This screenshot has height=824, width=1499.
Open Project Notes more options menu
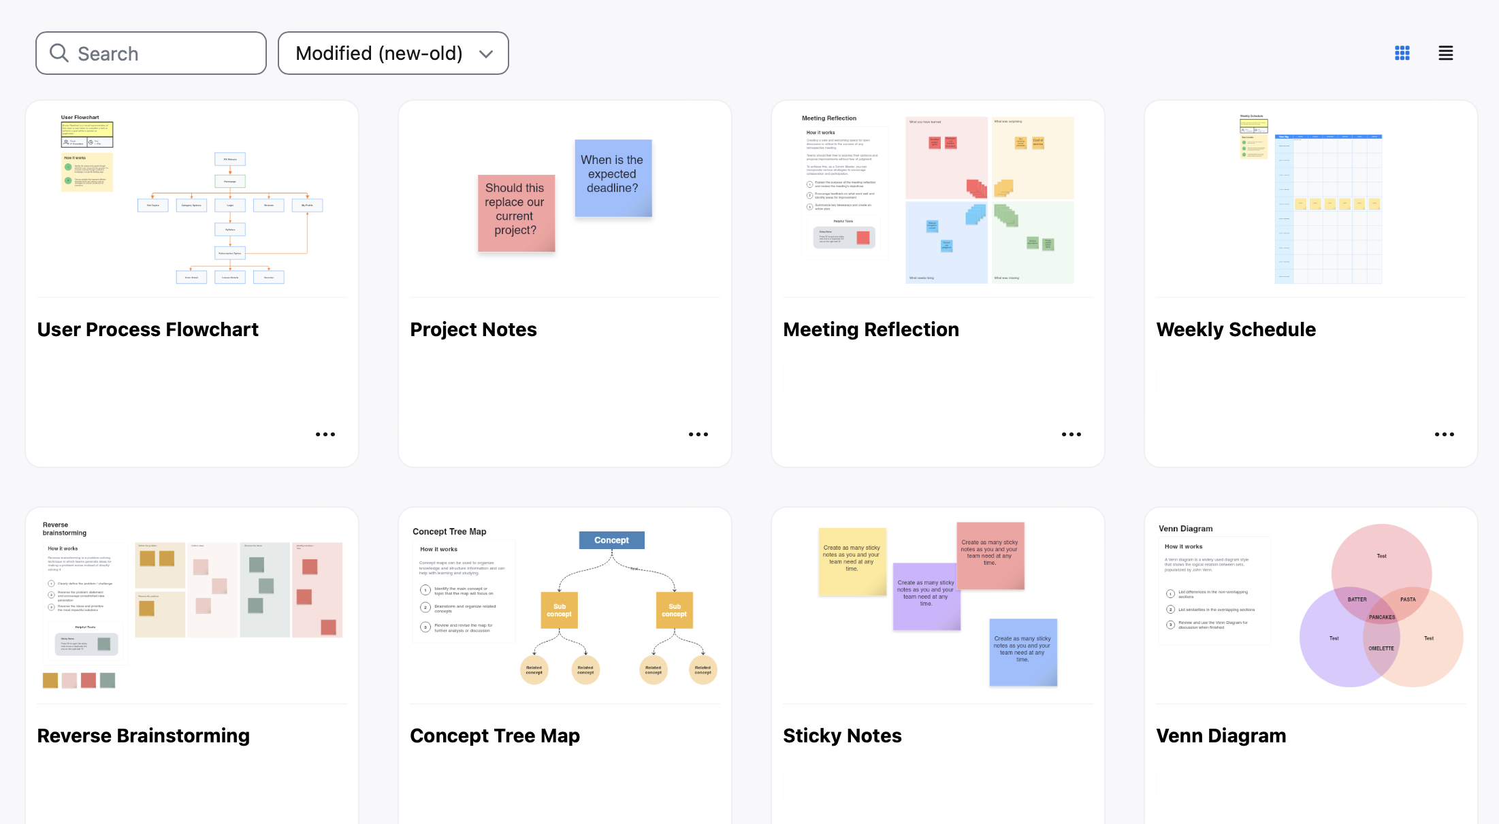tap(698, 434)
